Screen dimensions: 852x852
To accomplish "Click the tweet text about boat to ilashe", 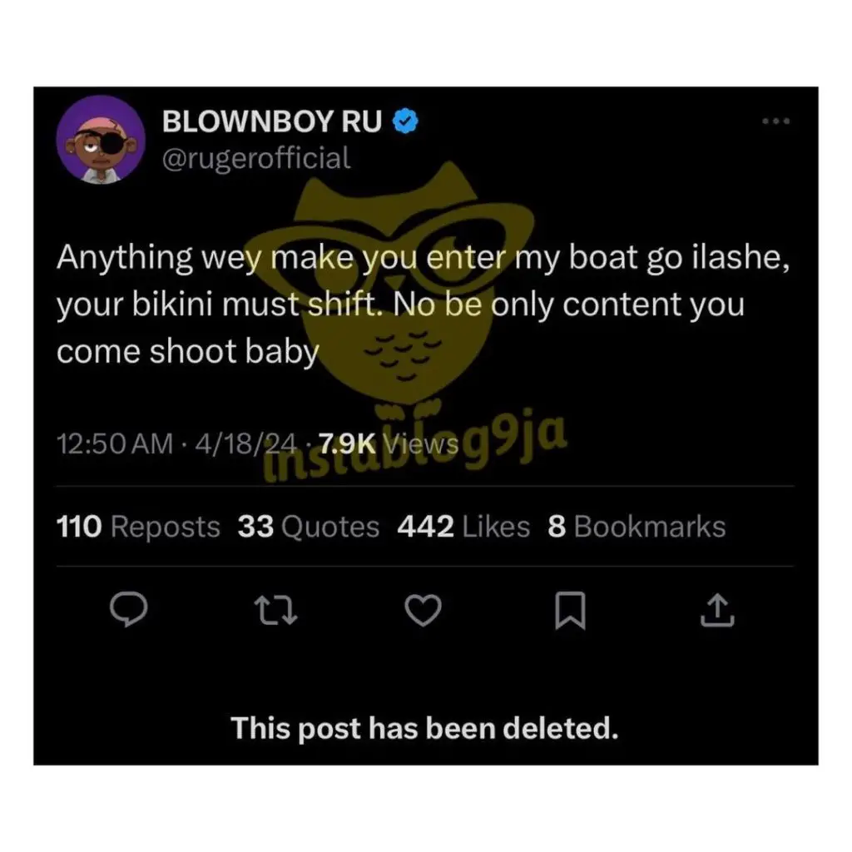I will pyautogui.click(x=423, y=305).
